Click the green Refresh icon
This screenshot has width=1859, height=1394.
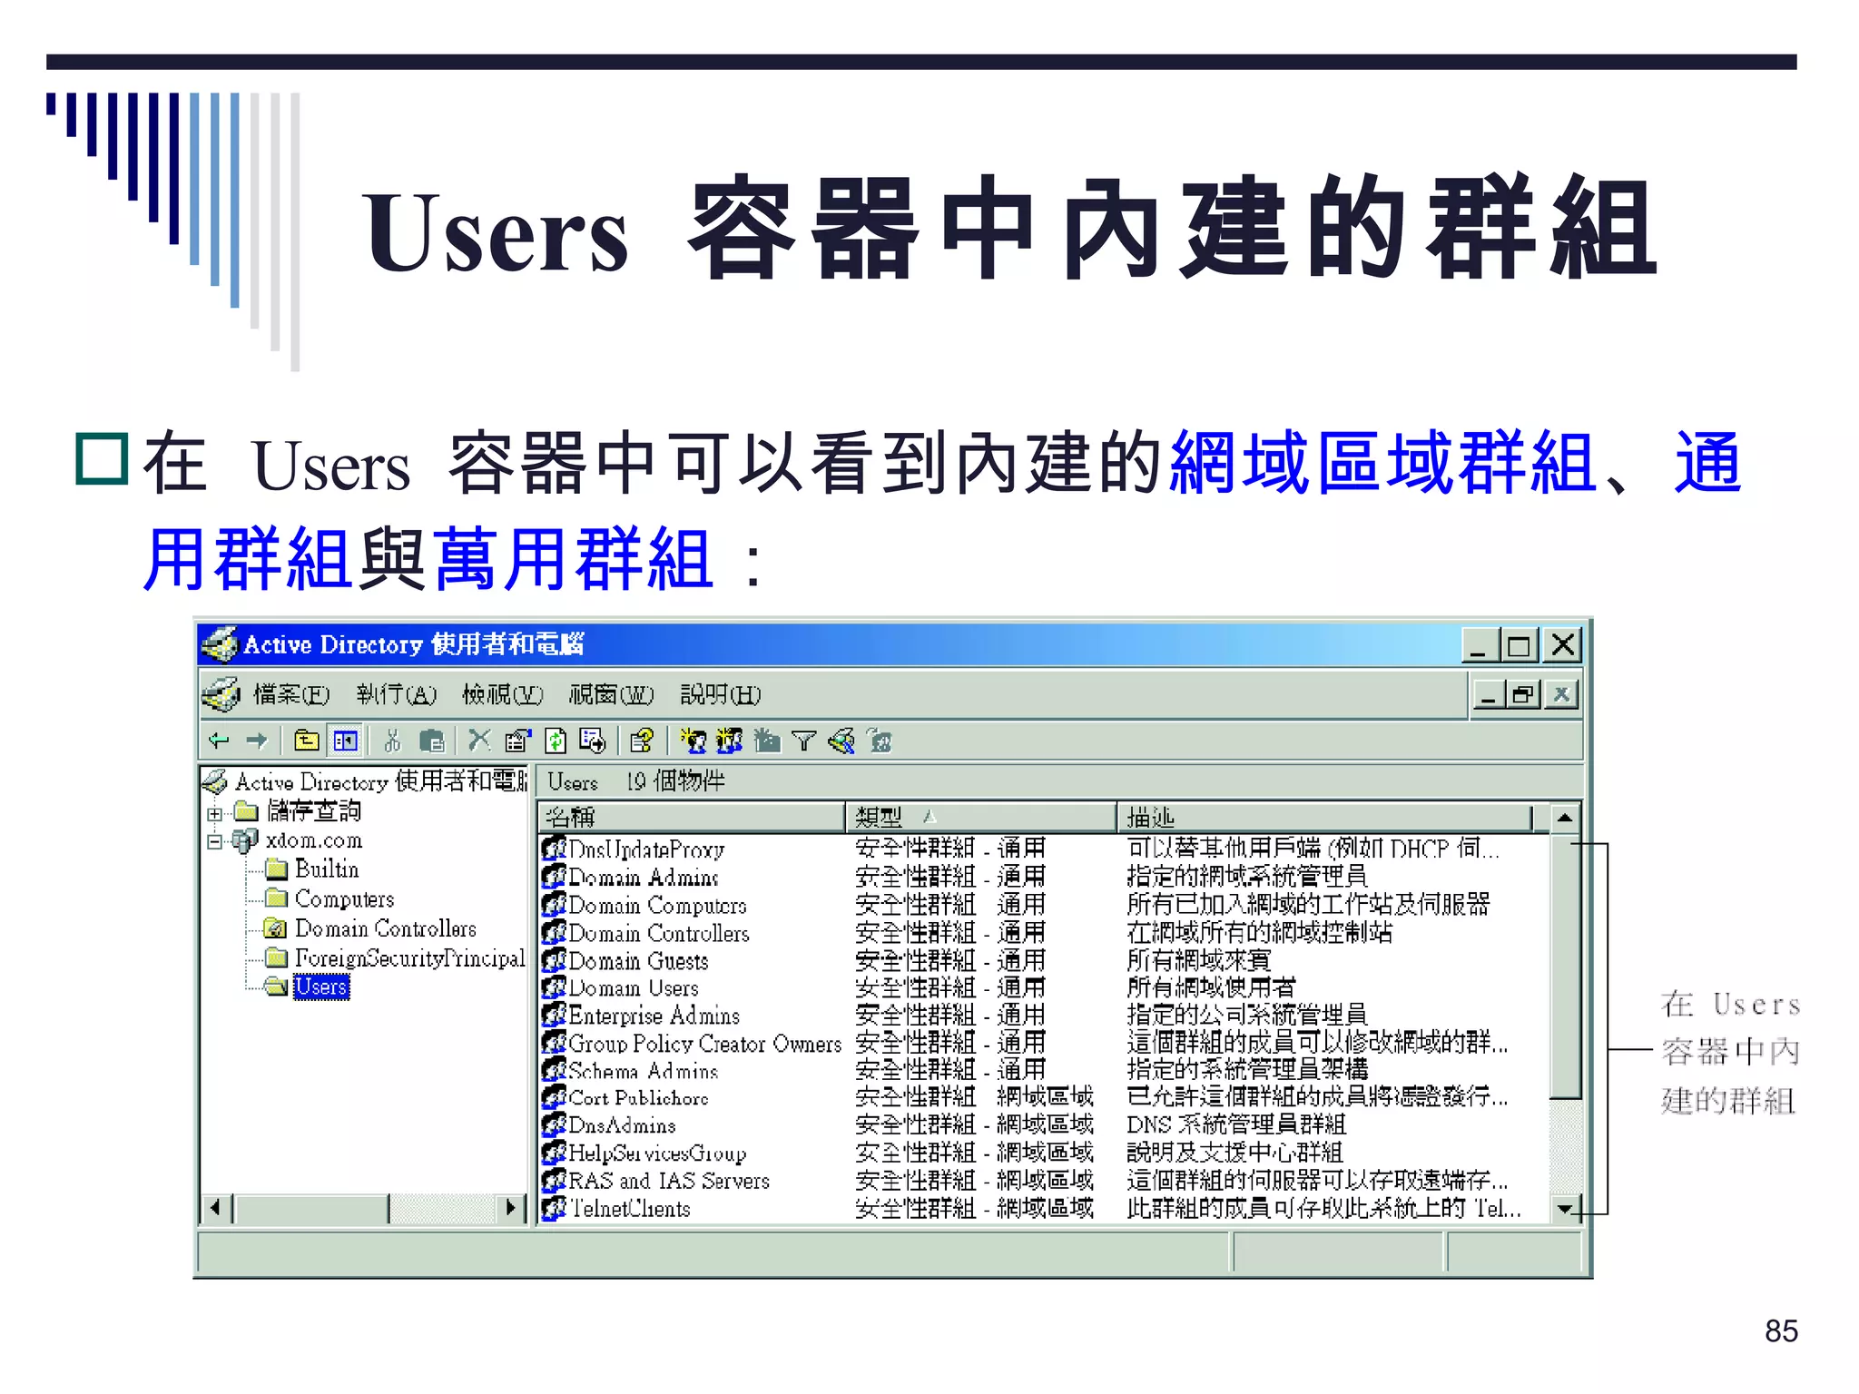point(556,741)
